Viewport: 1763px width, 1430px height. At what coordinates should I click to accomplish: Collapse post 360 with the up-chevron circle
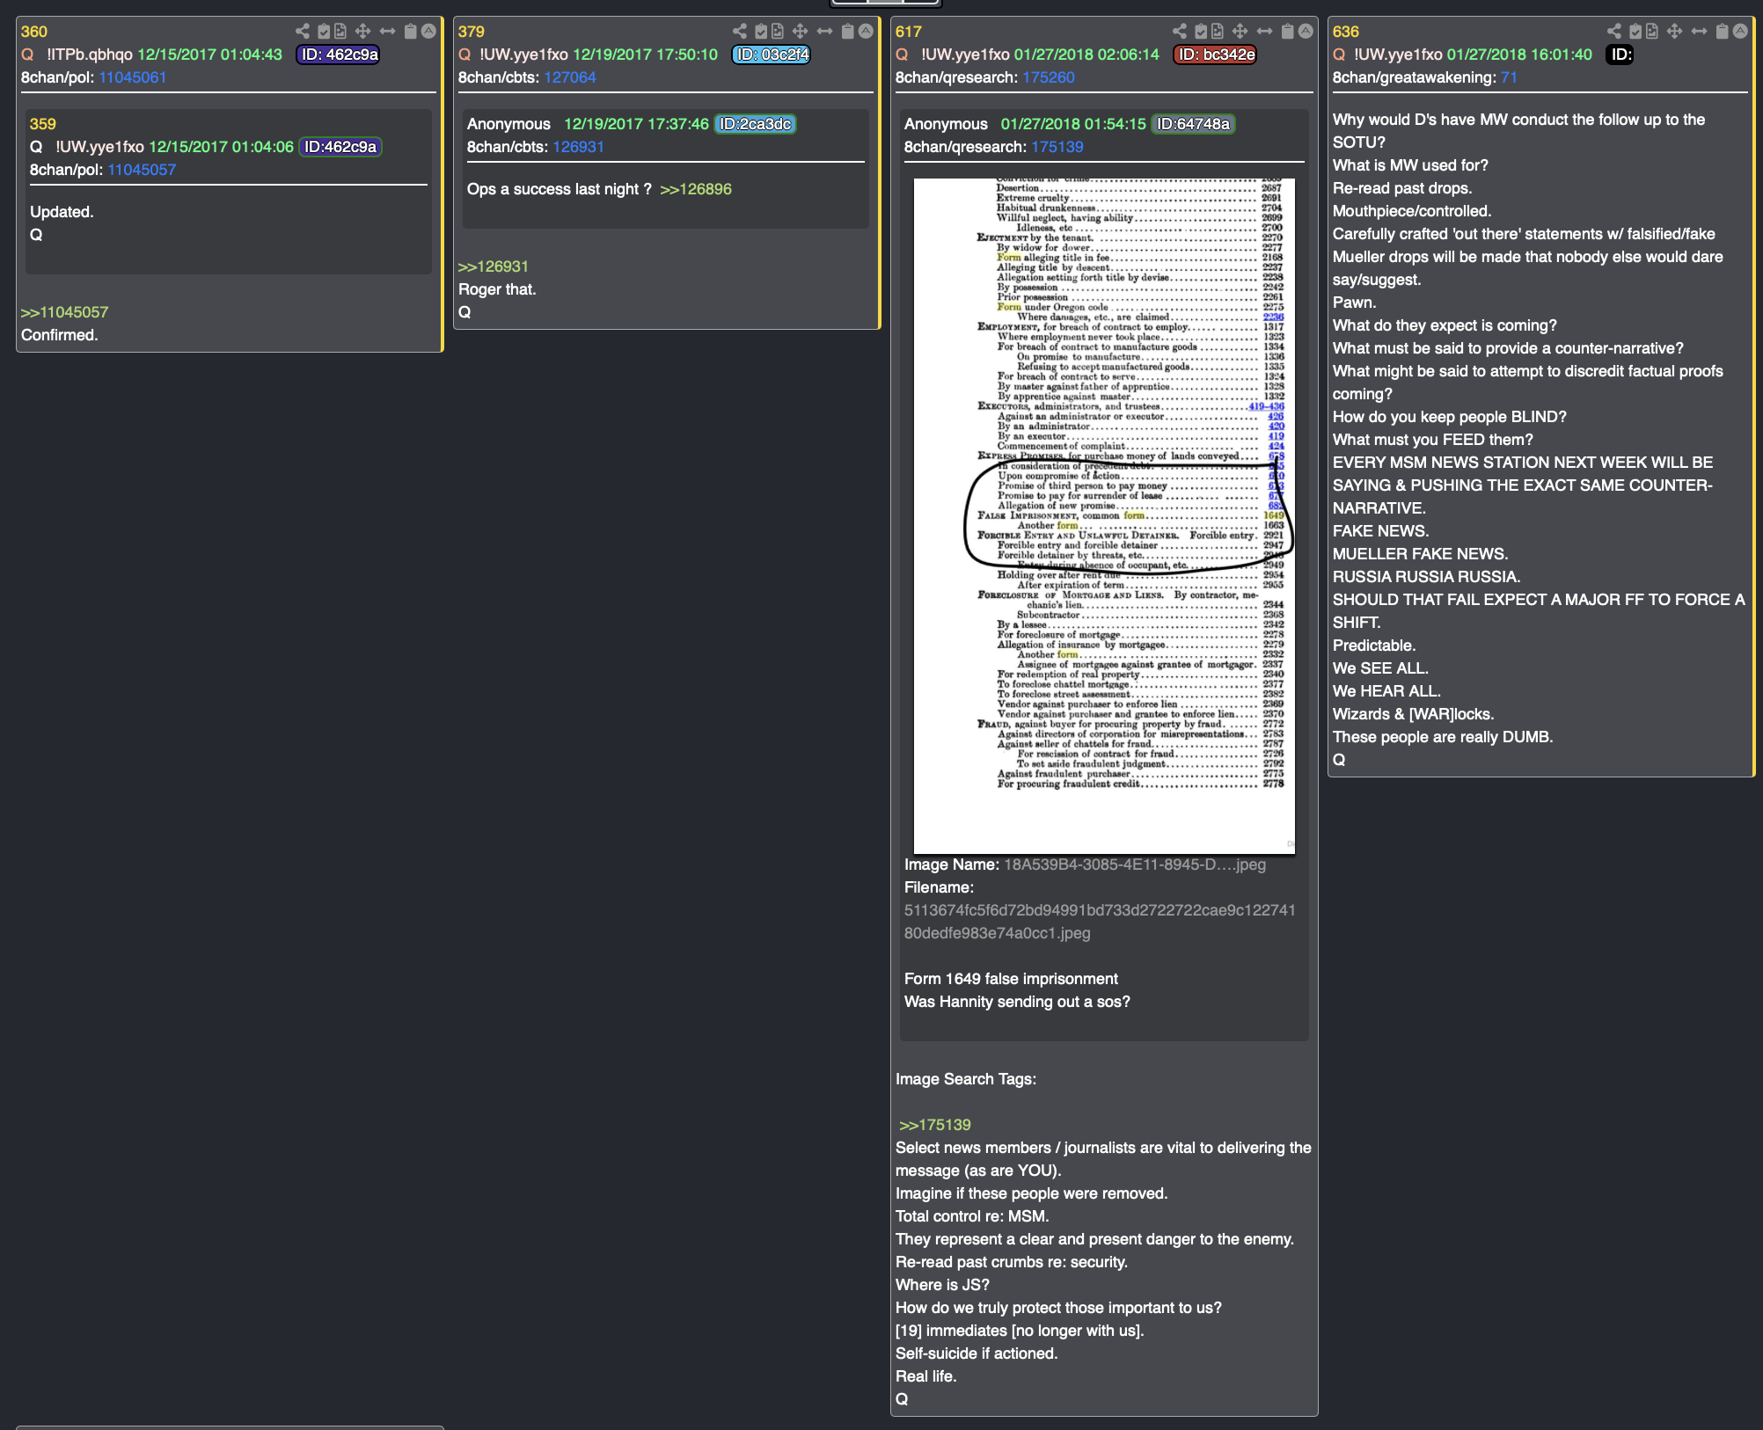(428, 31)
